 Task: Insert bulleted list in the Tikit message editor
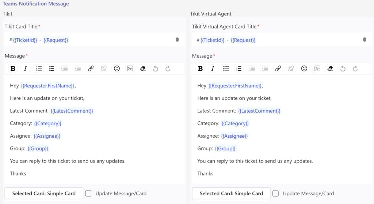point(39,68)
